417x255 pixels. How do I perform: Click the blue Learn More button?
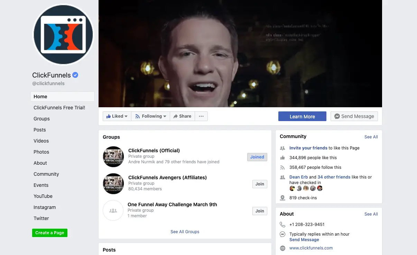coord(302,116)
